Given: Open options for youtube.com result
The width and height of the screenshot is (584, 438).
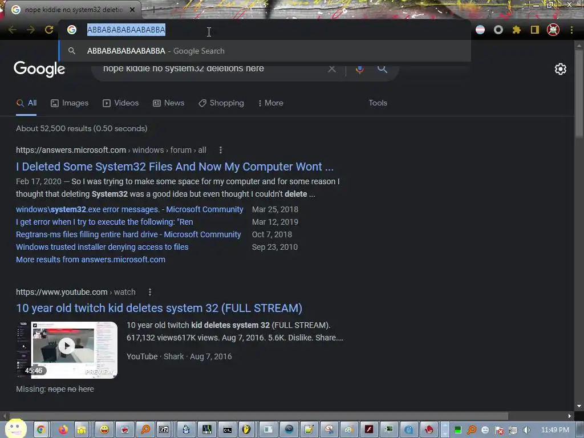Looking at the screenshot, I should tap(150, 292).
